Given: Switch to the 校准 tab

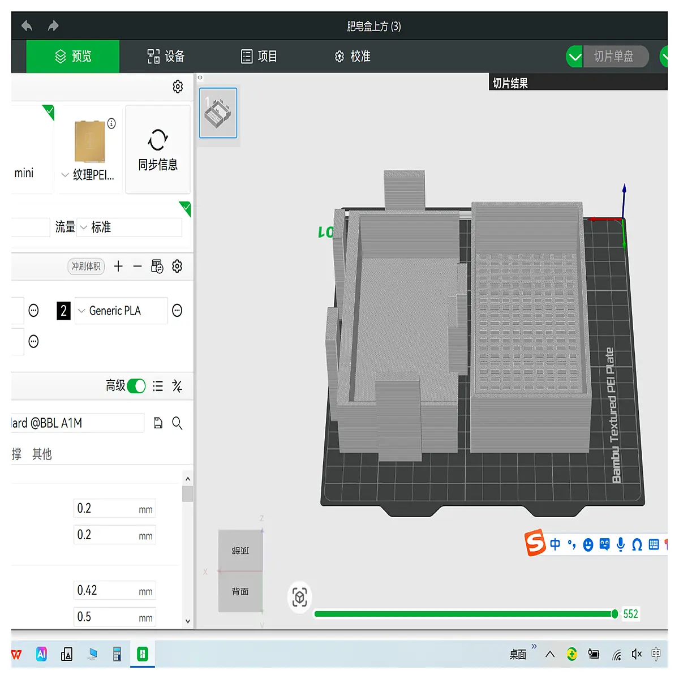Looking at the screenshot, I should (353, 56).
